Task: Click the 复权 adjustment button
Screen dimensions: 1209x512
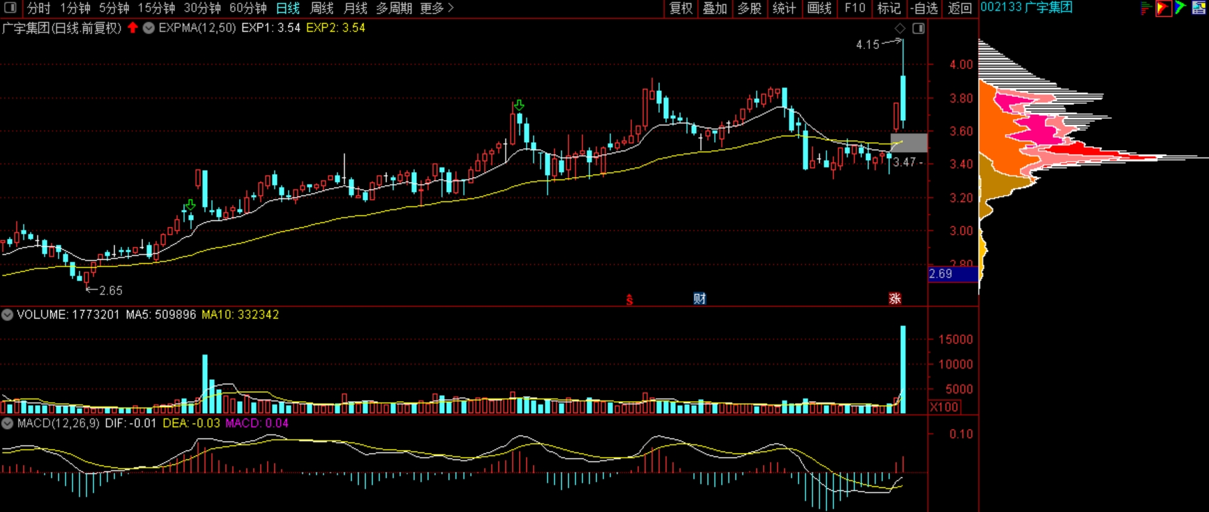Action: click(x=681, y=9)
